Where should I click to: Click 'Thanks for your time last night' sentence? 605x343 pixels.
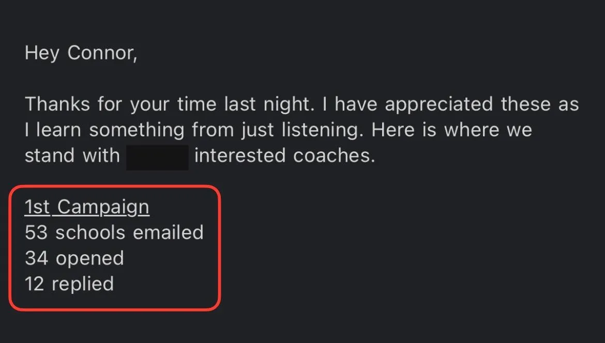coord(170,104)
